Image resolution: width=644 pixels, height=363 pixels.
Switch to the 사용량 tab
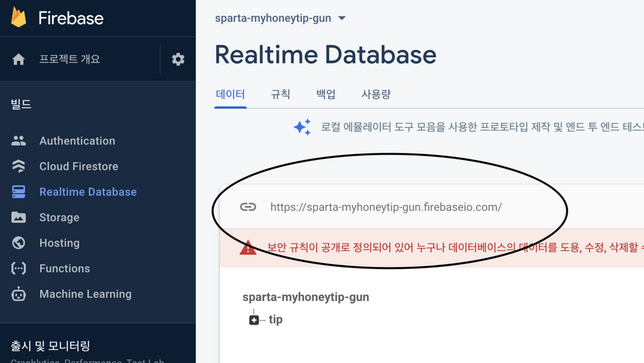coord(376,95)
